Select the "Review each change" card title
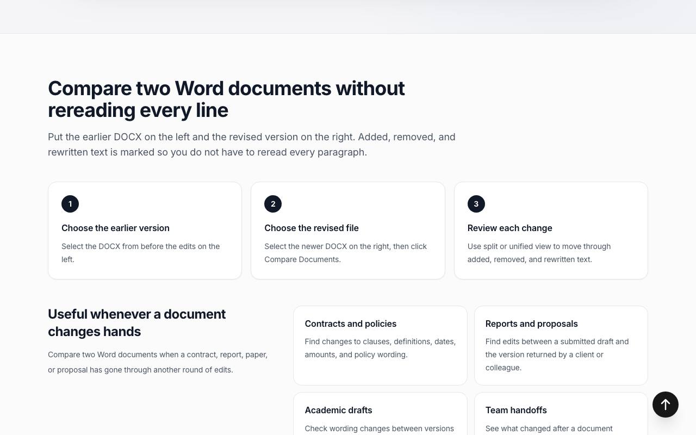696x435 pixels. [x=509, y=228]
